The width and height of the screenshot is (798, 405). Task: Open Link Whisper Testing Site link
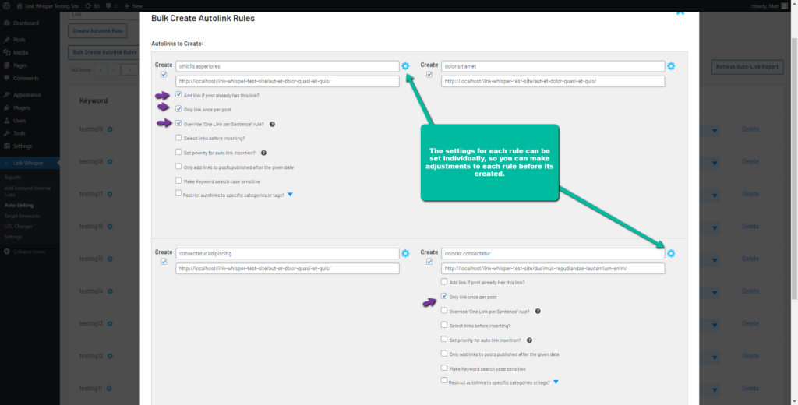coord(47,6)
